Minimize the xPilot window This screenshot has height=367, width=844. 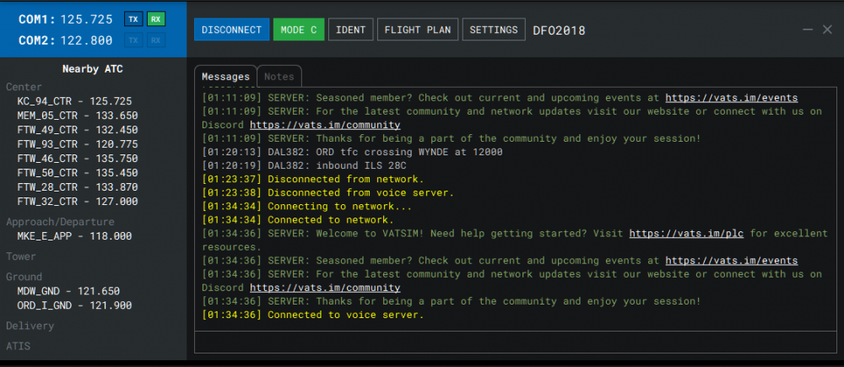(x=806, y=30)
